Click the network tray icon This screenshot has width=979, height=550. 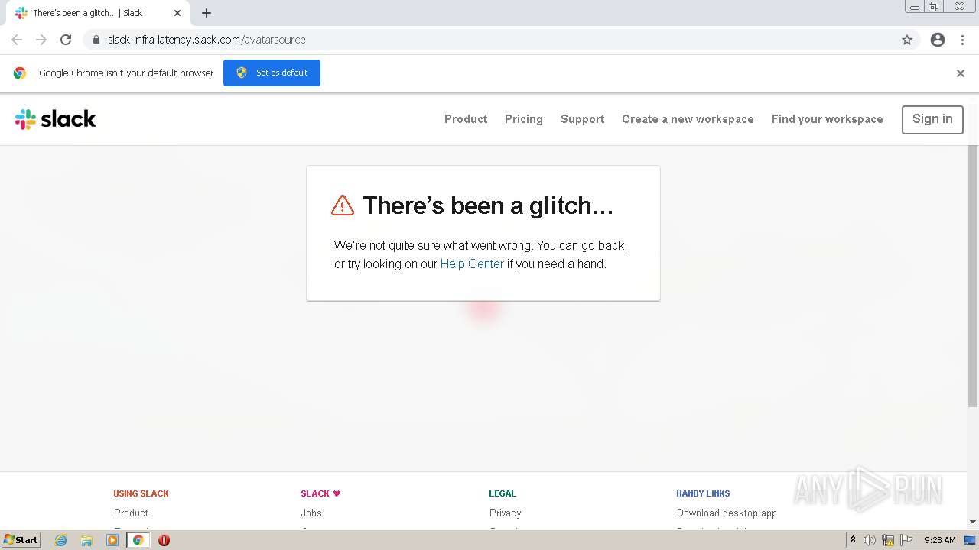pyautogui.click(x=888, y=540)
